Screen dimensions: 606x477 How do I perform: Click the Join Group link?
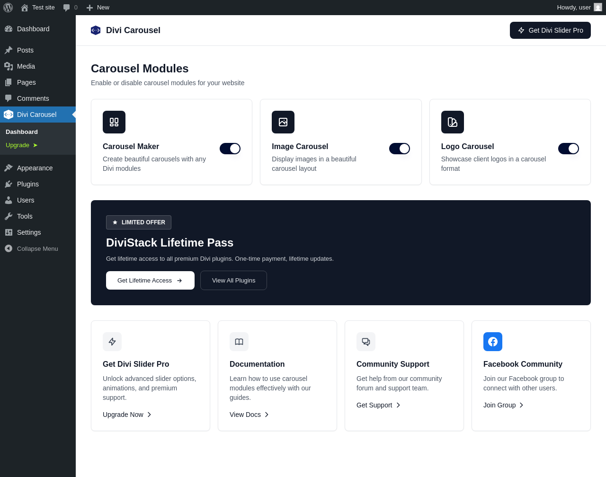[x=503, y=405]
